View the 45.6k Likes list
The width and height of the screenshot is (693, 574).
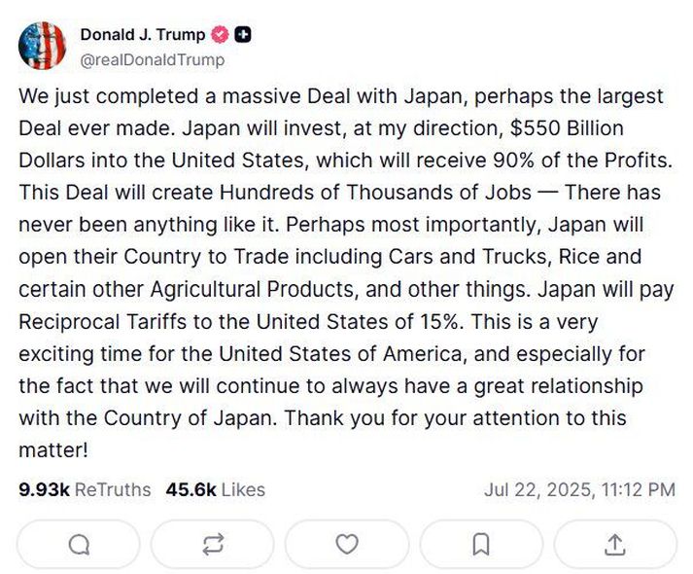(x=216, y=490)
